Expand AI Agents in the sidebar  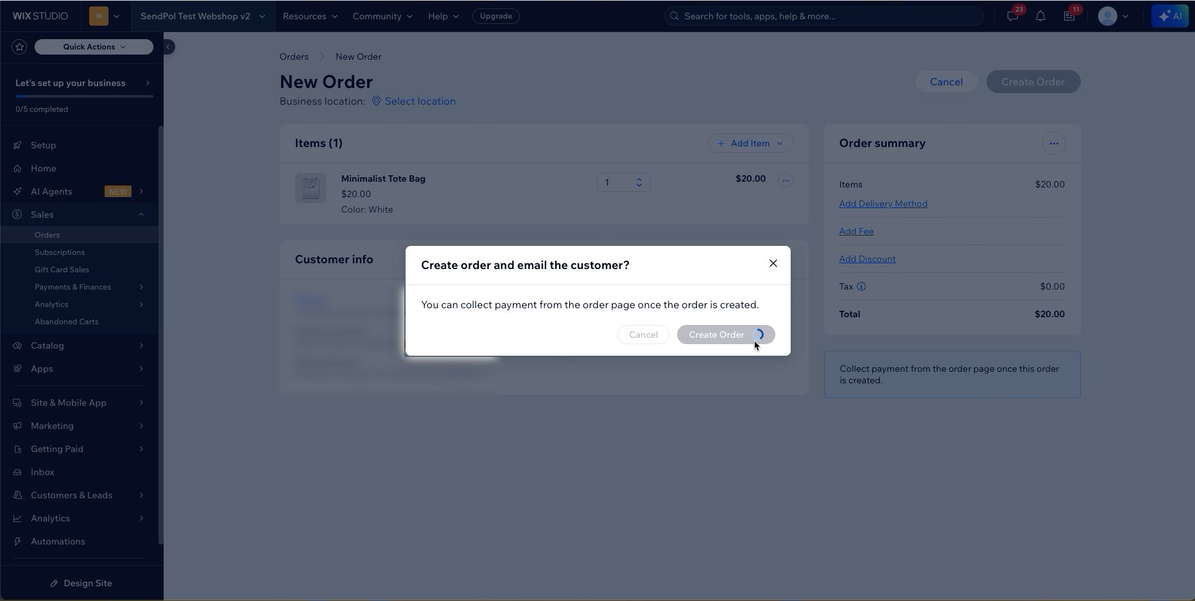[x=79, y=191]
